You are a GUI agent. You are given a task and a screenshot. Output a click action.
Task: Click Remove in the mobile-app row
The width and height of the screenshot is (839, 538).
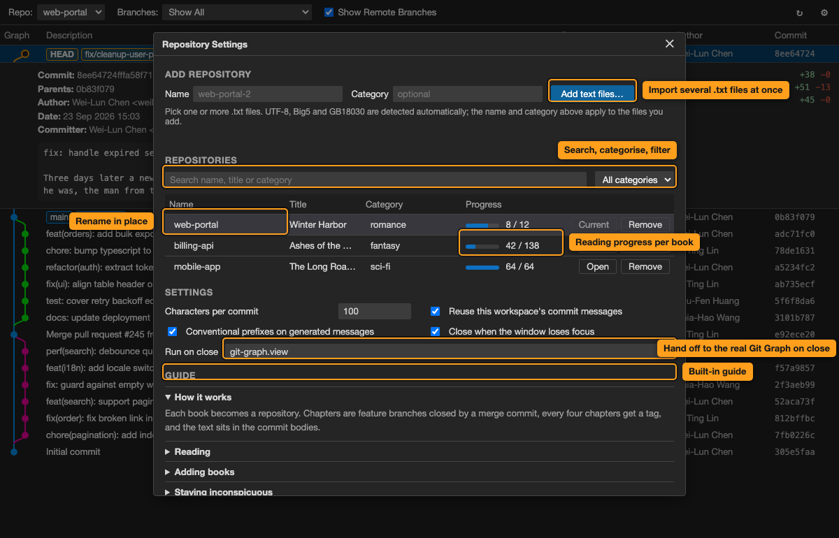(645, 267)
